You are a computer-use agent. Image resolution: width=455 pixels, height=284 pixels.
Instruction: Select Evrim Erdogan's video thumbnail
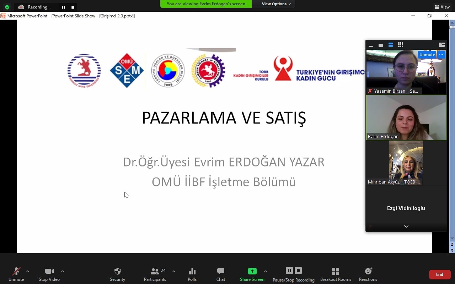tap(406, 118)
